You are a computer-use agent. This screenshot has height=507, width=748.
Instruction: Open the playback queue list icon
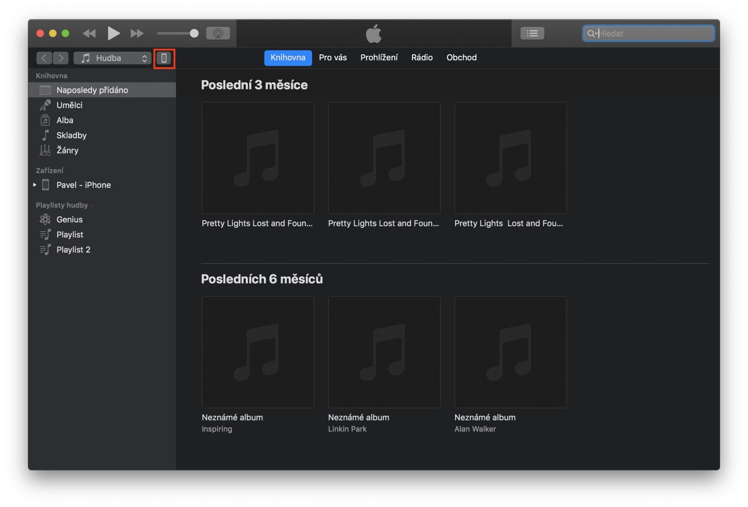[532, 33]
